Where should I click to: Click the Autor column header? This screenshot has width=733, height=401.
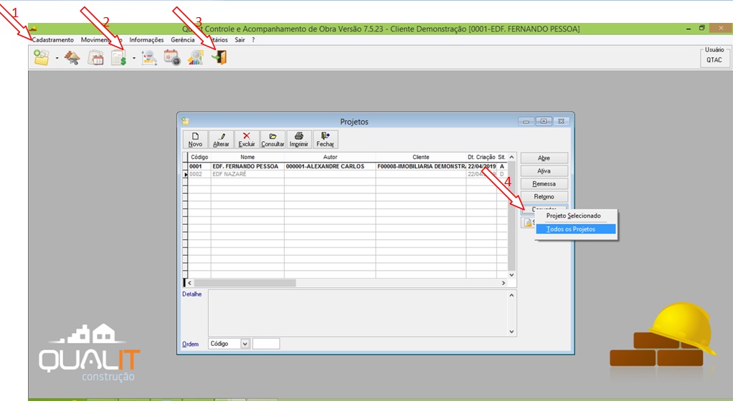point(330,158)
